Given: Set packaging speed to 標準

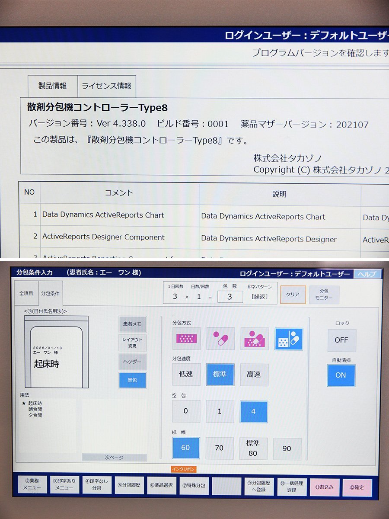Looking at the screenshot, I should [220, 375].
